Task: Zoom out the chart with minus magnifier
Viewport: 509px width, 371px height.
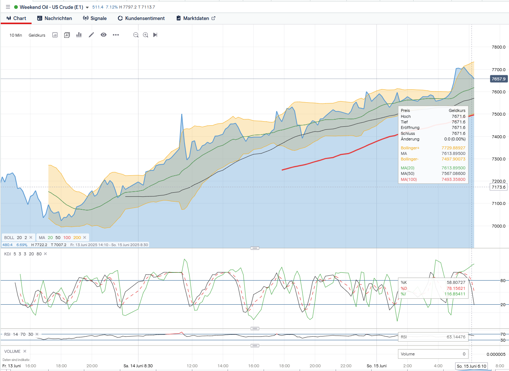Action: pos(136,35)
